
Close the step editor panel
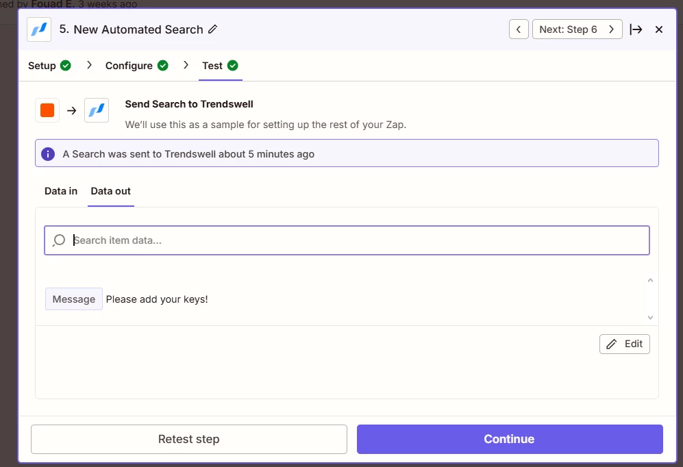click(x=658, y=29)
